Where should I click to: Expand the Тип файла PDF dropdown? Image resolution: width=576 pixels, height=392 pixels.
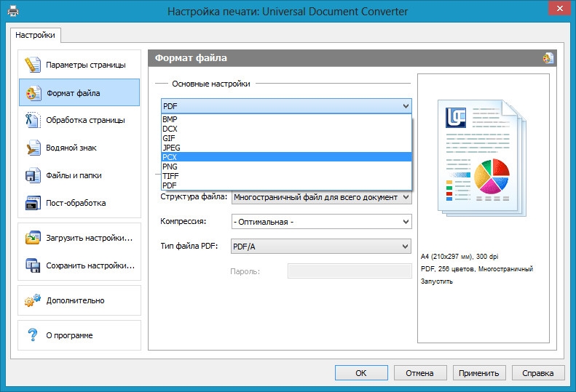pyautogui.click(x=405, y=247)
